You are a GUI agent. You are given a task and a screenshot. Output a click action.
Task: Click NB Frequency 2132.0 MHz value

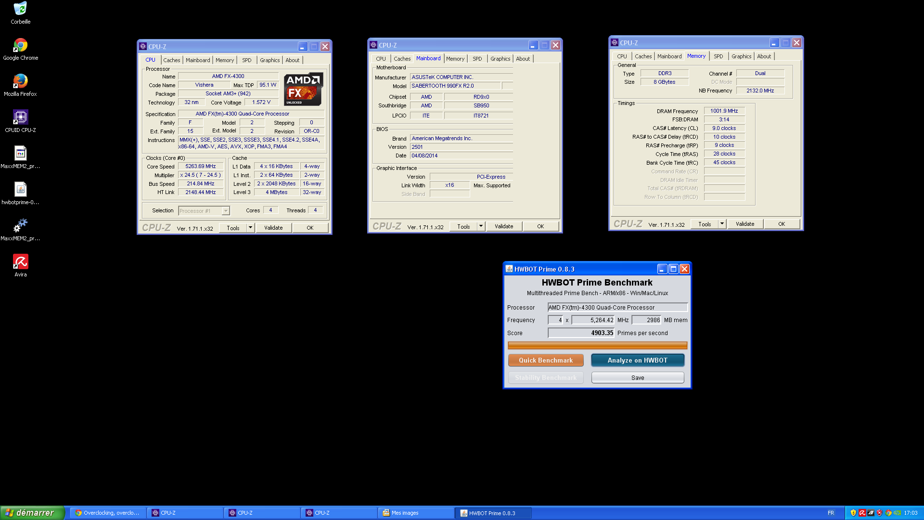(x=760, y=91)
